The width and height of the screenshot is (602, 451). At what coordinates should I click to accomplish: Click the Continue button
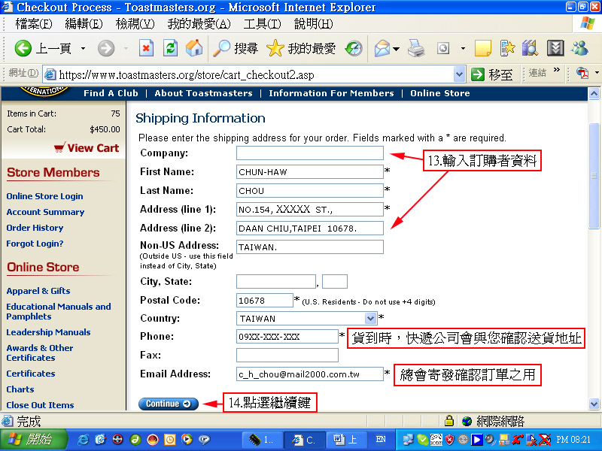tap(168, 404)
